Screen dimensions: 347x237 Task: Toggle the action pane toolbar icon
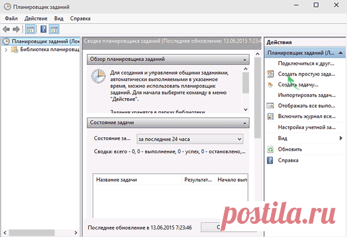[x=54, y=29]
